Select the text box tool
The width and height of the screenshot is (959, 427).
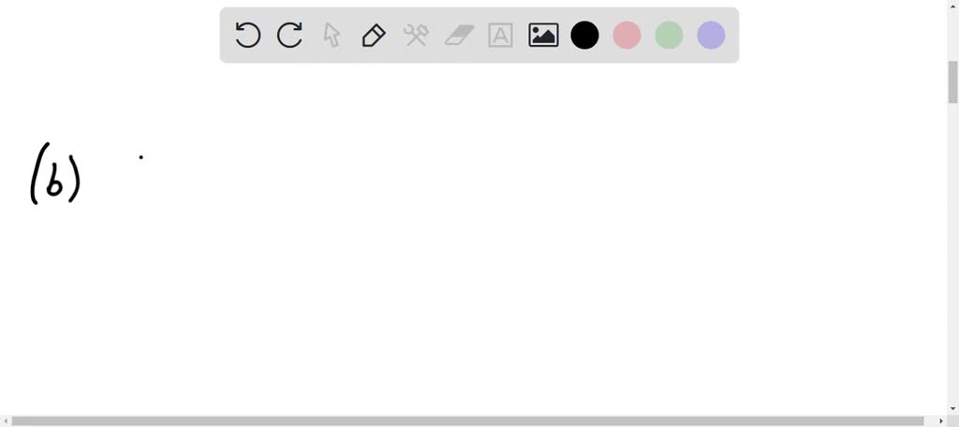tap(500, 36)
